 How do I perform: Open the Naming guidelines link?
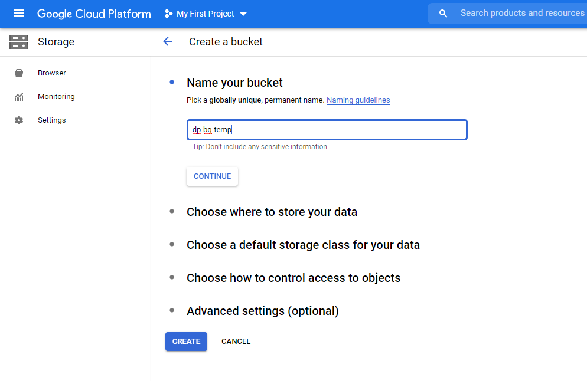(358, 100)
